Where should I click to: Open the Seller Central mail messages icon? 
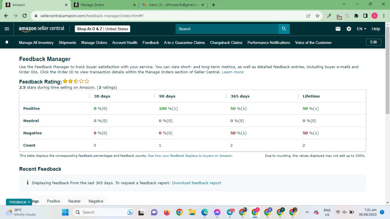click(338, 29)
